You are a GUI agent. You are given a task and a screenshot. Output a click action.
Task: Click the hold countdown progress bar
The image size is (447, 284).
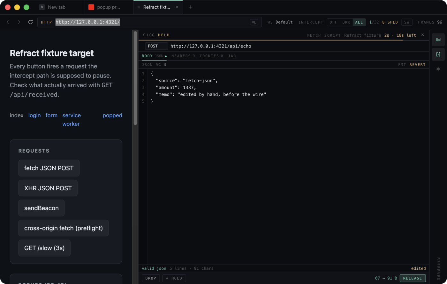click(x=284, y=40)
